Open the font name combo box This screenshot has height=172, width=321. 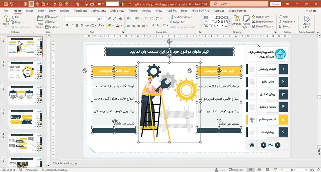[81, 19]
